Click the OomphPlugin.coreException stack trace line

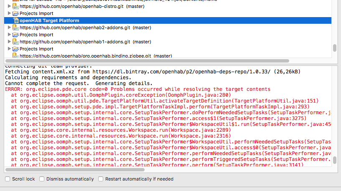121,95
